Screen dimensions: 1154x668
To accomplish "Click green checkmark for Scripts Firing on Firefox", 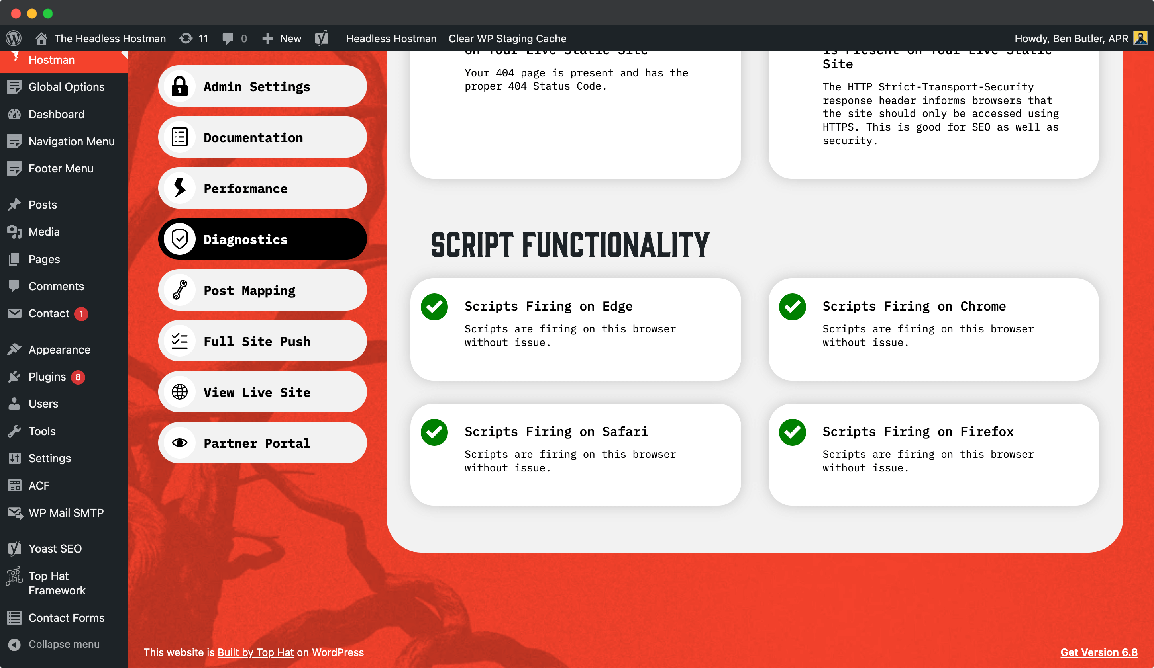I will click(x=792, y=432).
